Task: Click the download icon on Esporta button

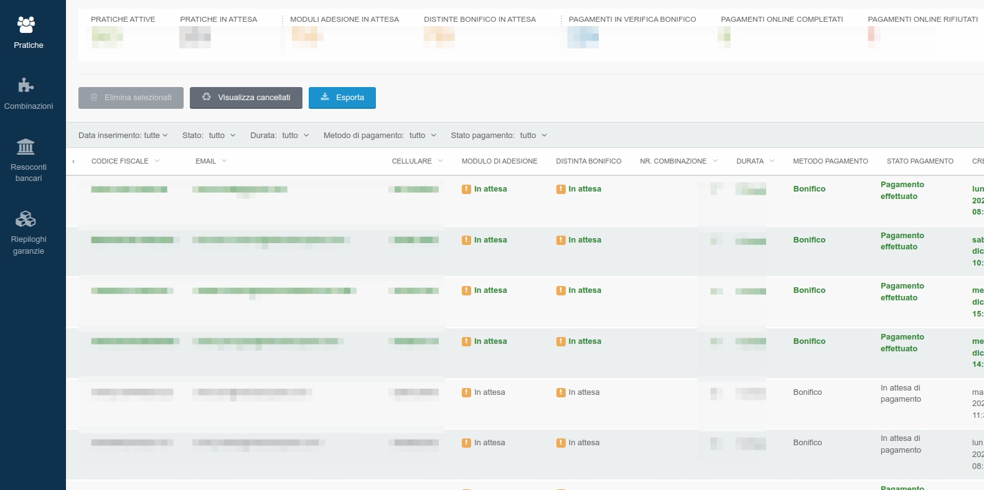Action: 325,97
